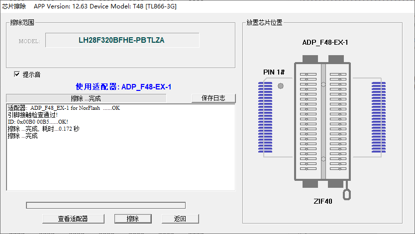Click the gray PIN 1# marker dot
This screenshot has width=415, height=234.
[281, 86]
